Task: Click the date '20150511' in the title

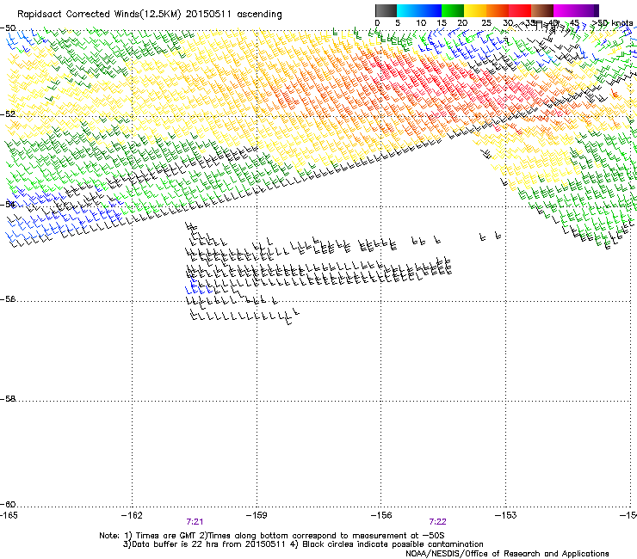Action: click(208, 14)
